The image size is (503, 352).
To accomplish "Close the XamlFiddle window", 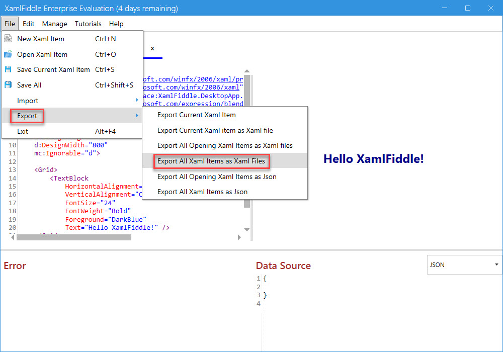I will click(x=491, y=8).
